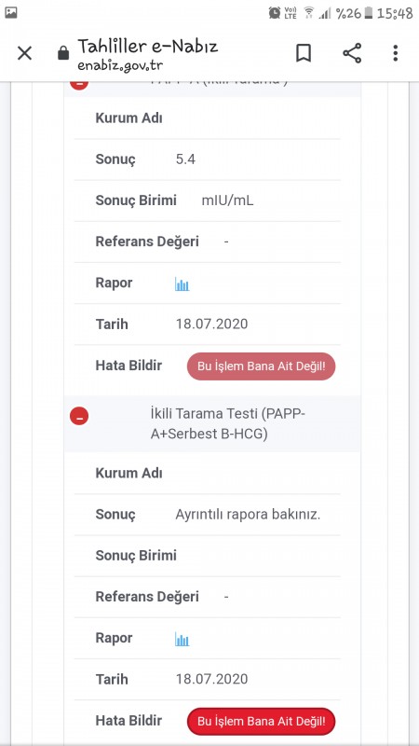
Task: Open the three-dot overflow menu
Action: point(395,53)
